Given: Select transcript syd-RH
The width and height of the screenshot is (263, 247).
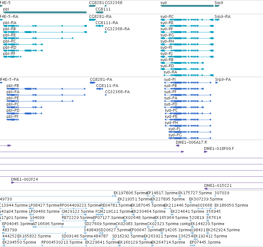Looking at the screenshot, I should 187,44.
